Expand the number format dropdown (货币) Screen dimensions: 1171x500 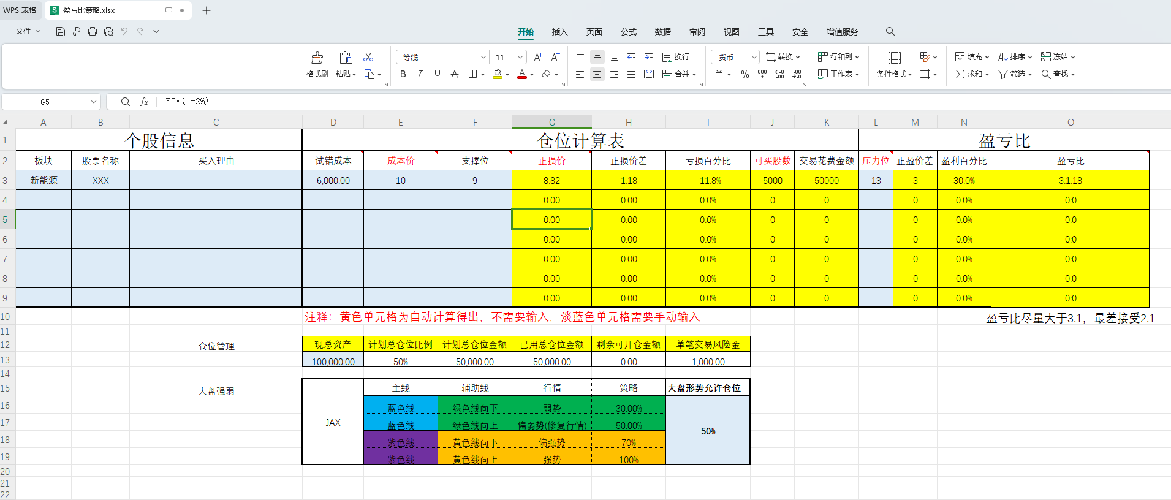(x=754, y=57)
